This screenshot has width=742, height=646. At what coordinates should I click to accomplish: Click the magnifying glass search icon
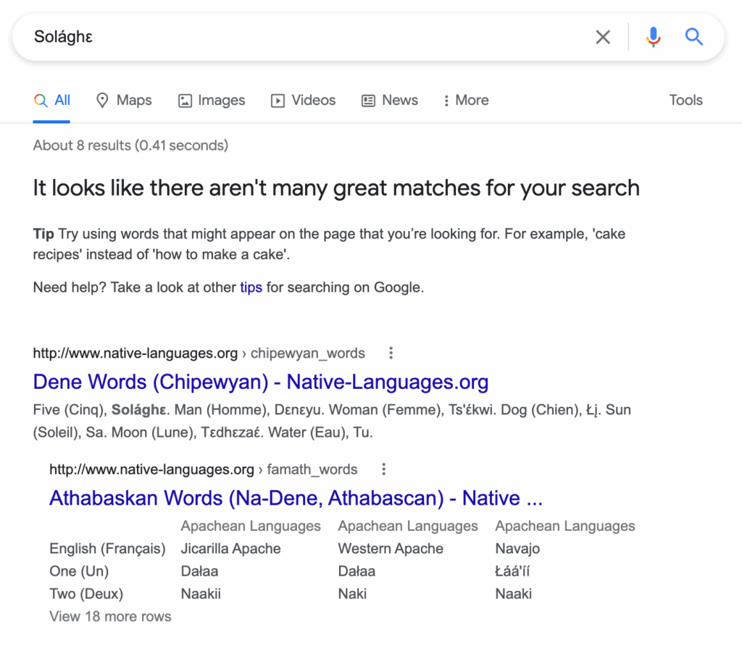point(693,36)
